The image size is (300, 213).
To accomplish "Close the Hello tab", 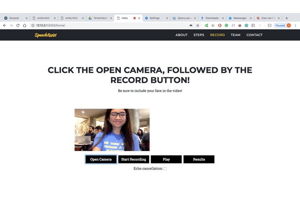I will [139, 18].
